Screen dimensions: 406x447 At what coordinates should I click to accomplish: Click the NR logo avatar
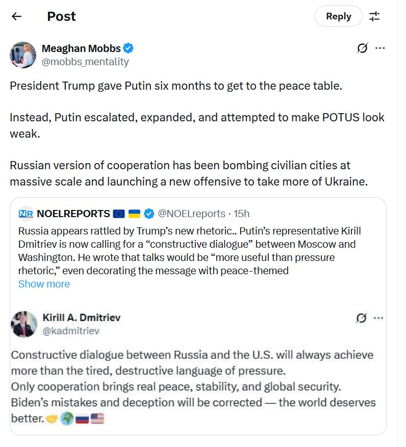click(26, 213)
